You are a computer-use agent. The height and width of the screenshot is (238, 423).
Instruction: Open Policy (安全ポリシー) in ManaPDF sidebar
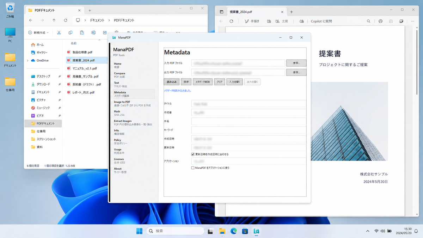[x=134, y=141]
